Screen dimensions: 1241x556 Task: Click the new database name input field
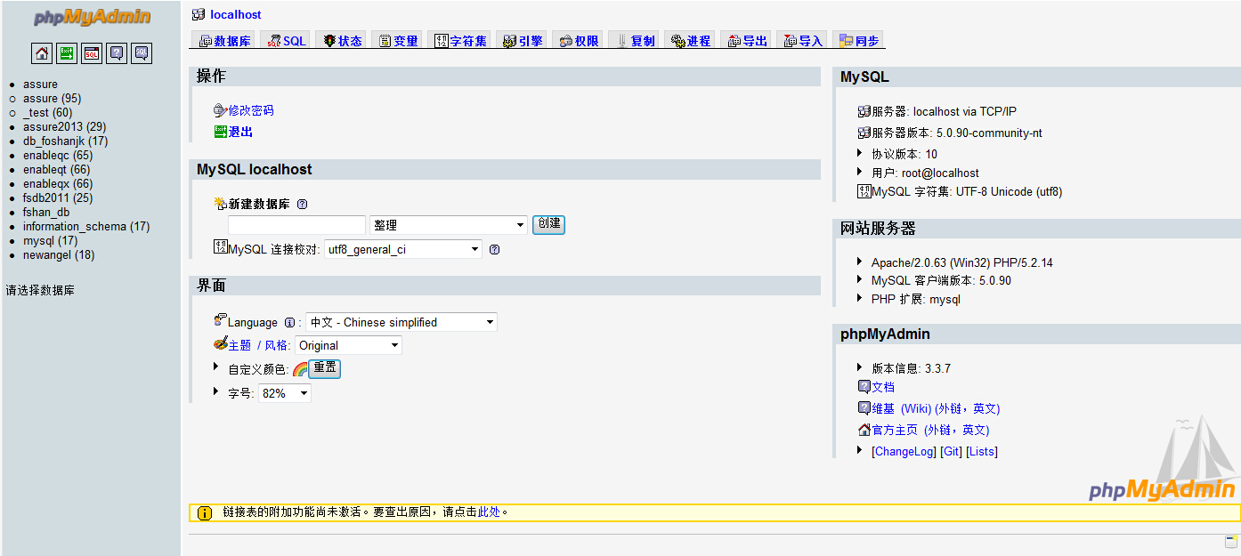[297, 225]
